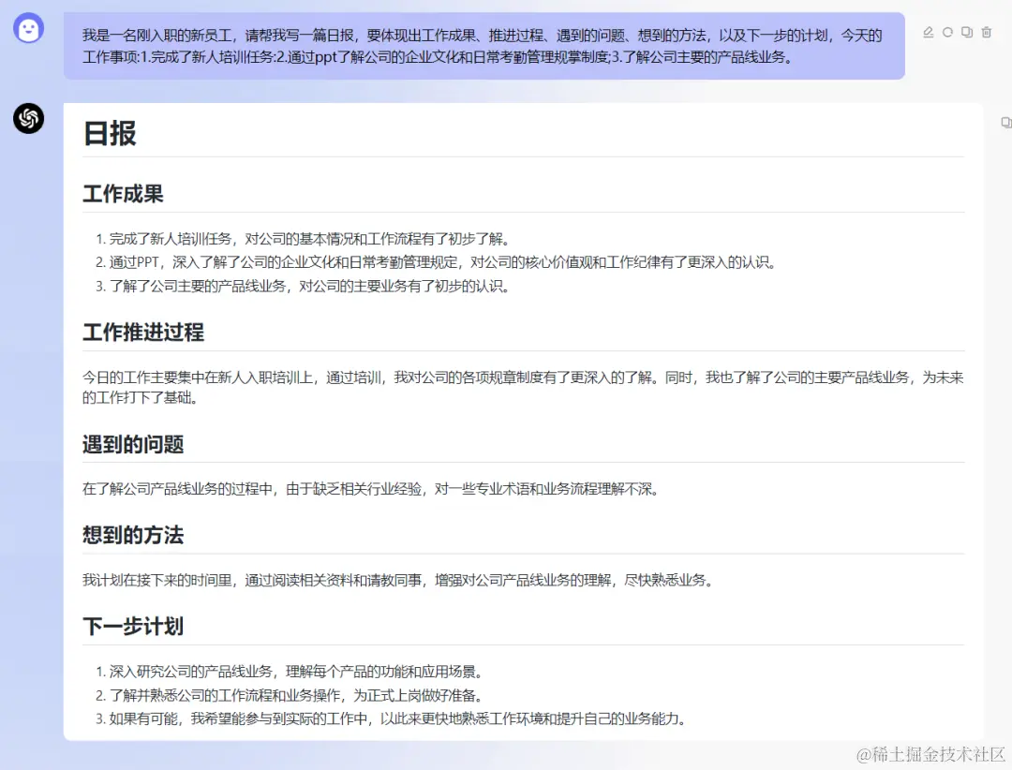Delete the message using the trash icon
The height and width of the screenshot is (770, 1012).
987,32
